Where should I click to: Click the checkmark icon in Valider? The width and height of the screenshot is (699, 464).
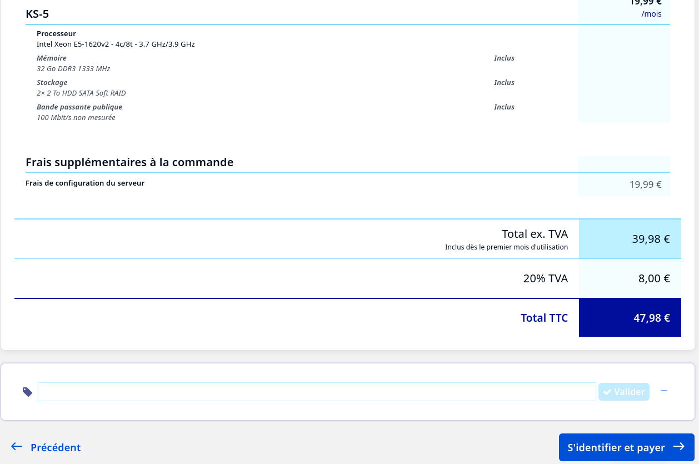607,392
